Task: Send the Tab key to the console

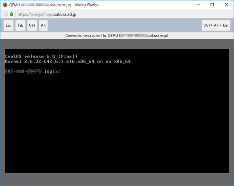Action: pyautogui.click(x=20, y=25)
